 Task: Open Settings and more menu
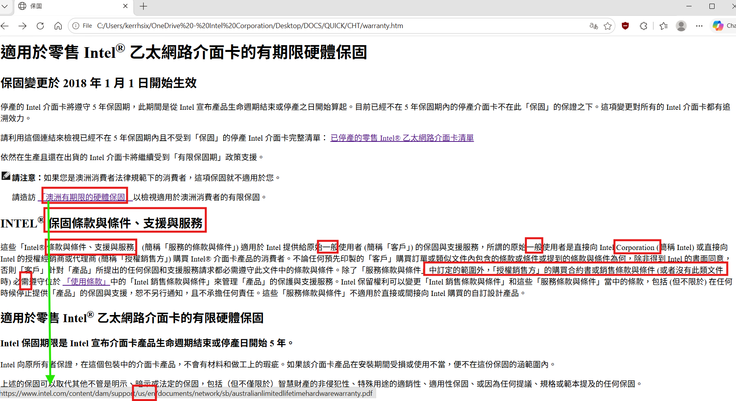[699, 26]
